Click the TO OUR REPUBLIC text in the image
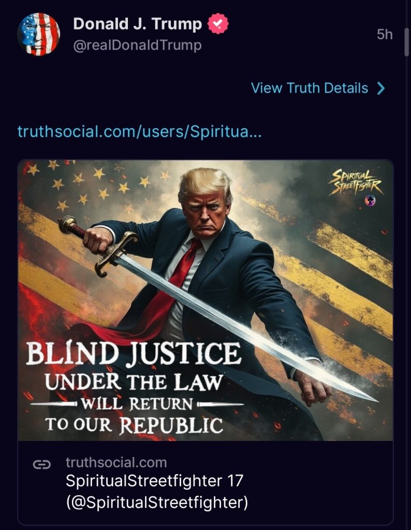This screenshot has width=411, height=530. click(x=134, y=424)
